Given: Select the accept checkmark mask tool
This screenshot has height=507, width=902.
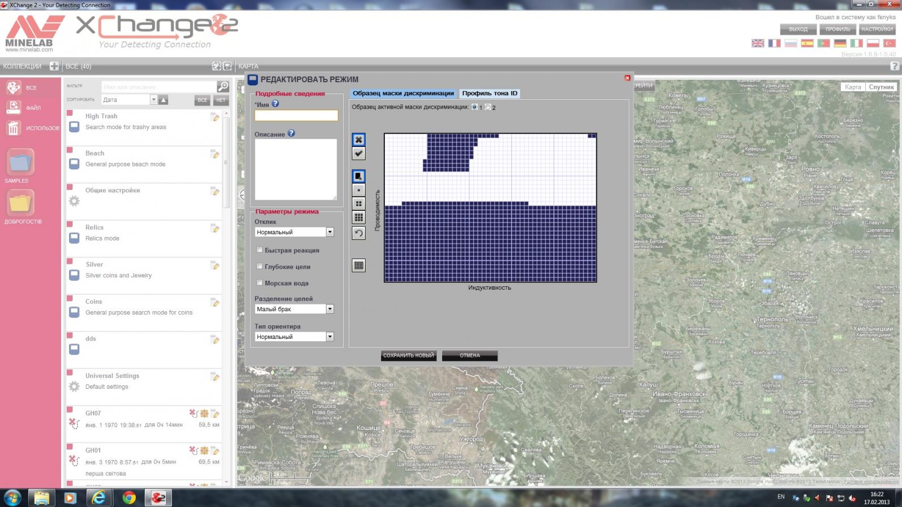Looking at the screenshot, I should pyautogui.click(x=359, y=153).
